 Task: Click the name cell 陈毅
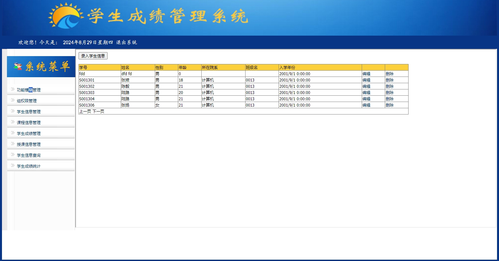(x=138, y=86)
